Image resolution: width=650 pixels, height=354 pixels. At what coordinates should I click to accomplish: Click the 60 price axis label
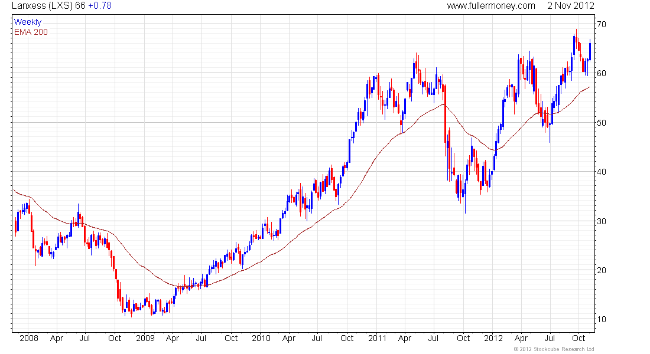point(602,73)
